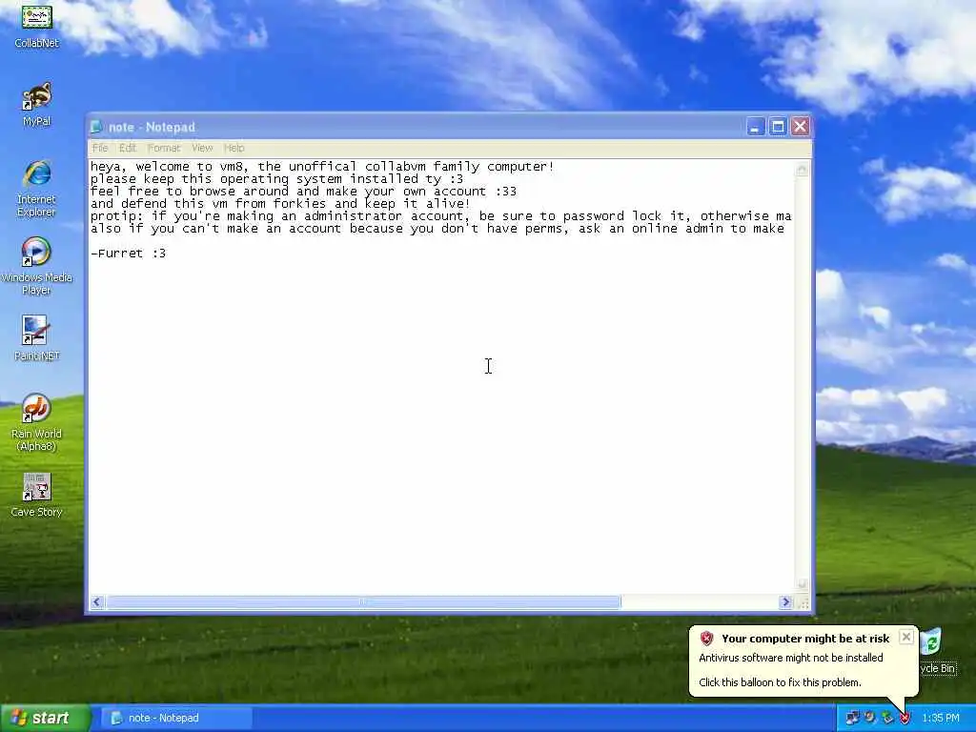The image size is (976, 732).
Task: Close the note - Notepad window
Action: click(800, 127)
